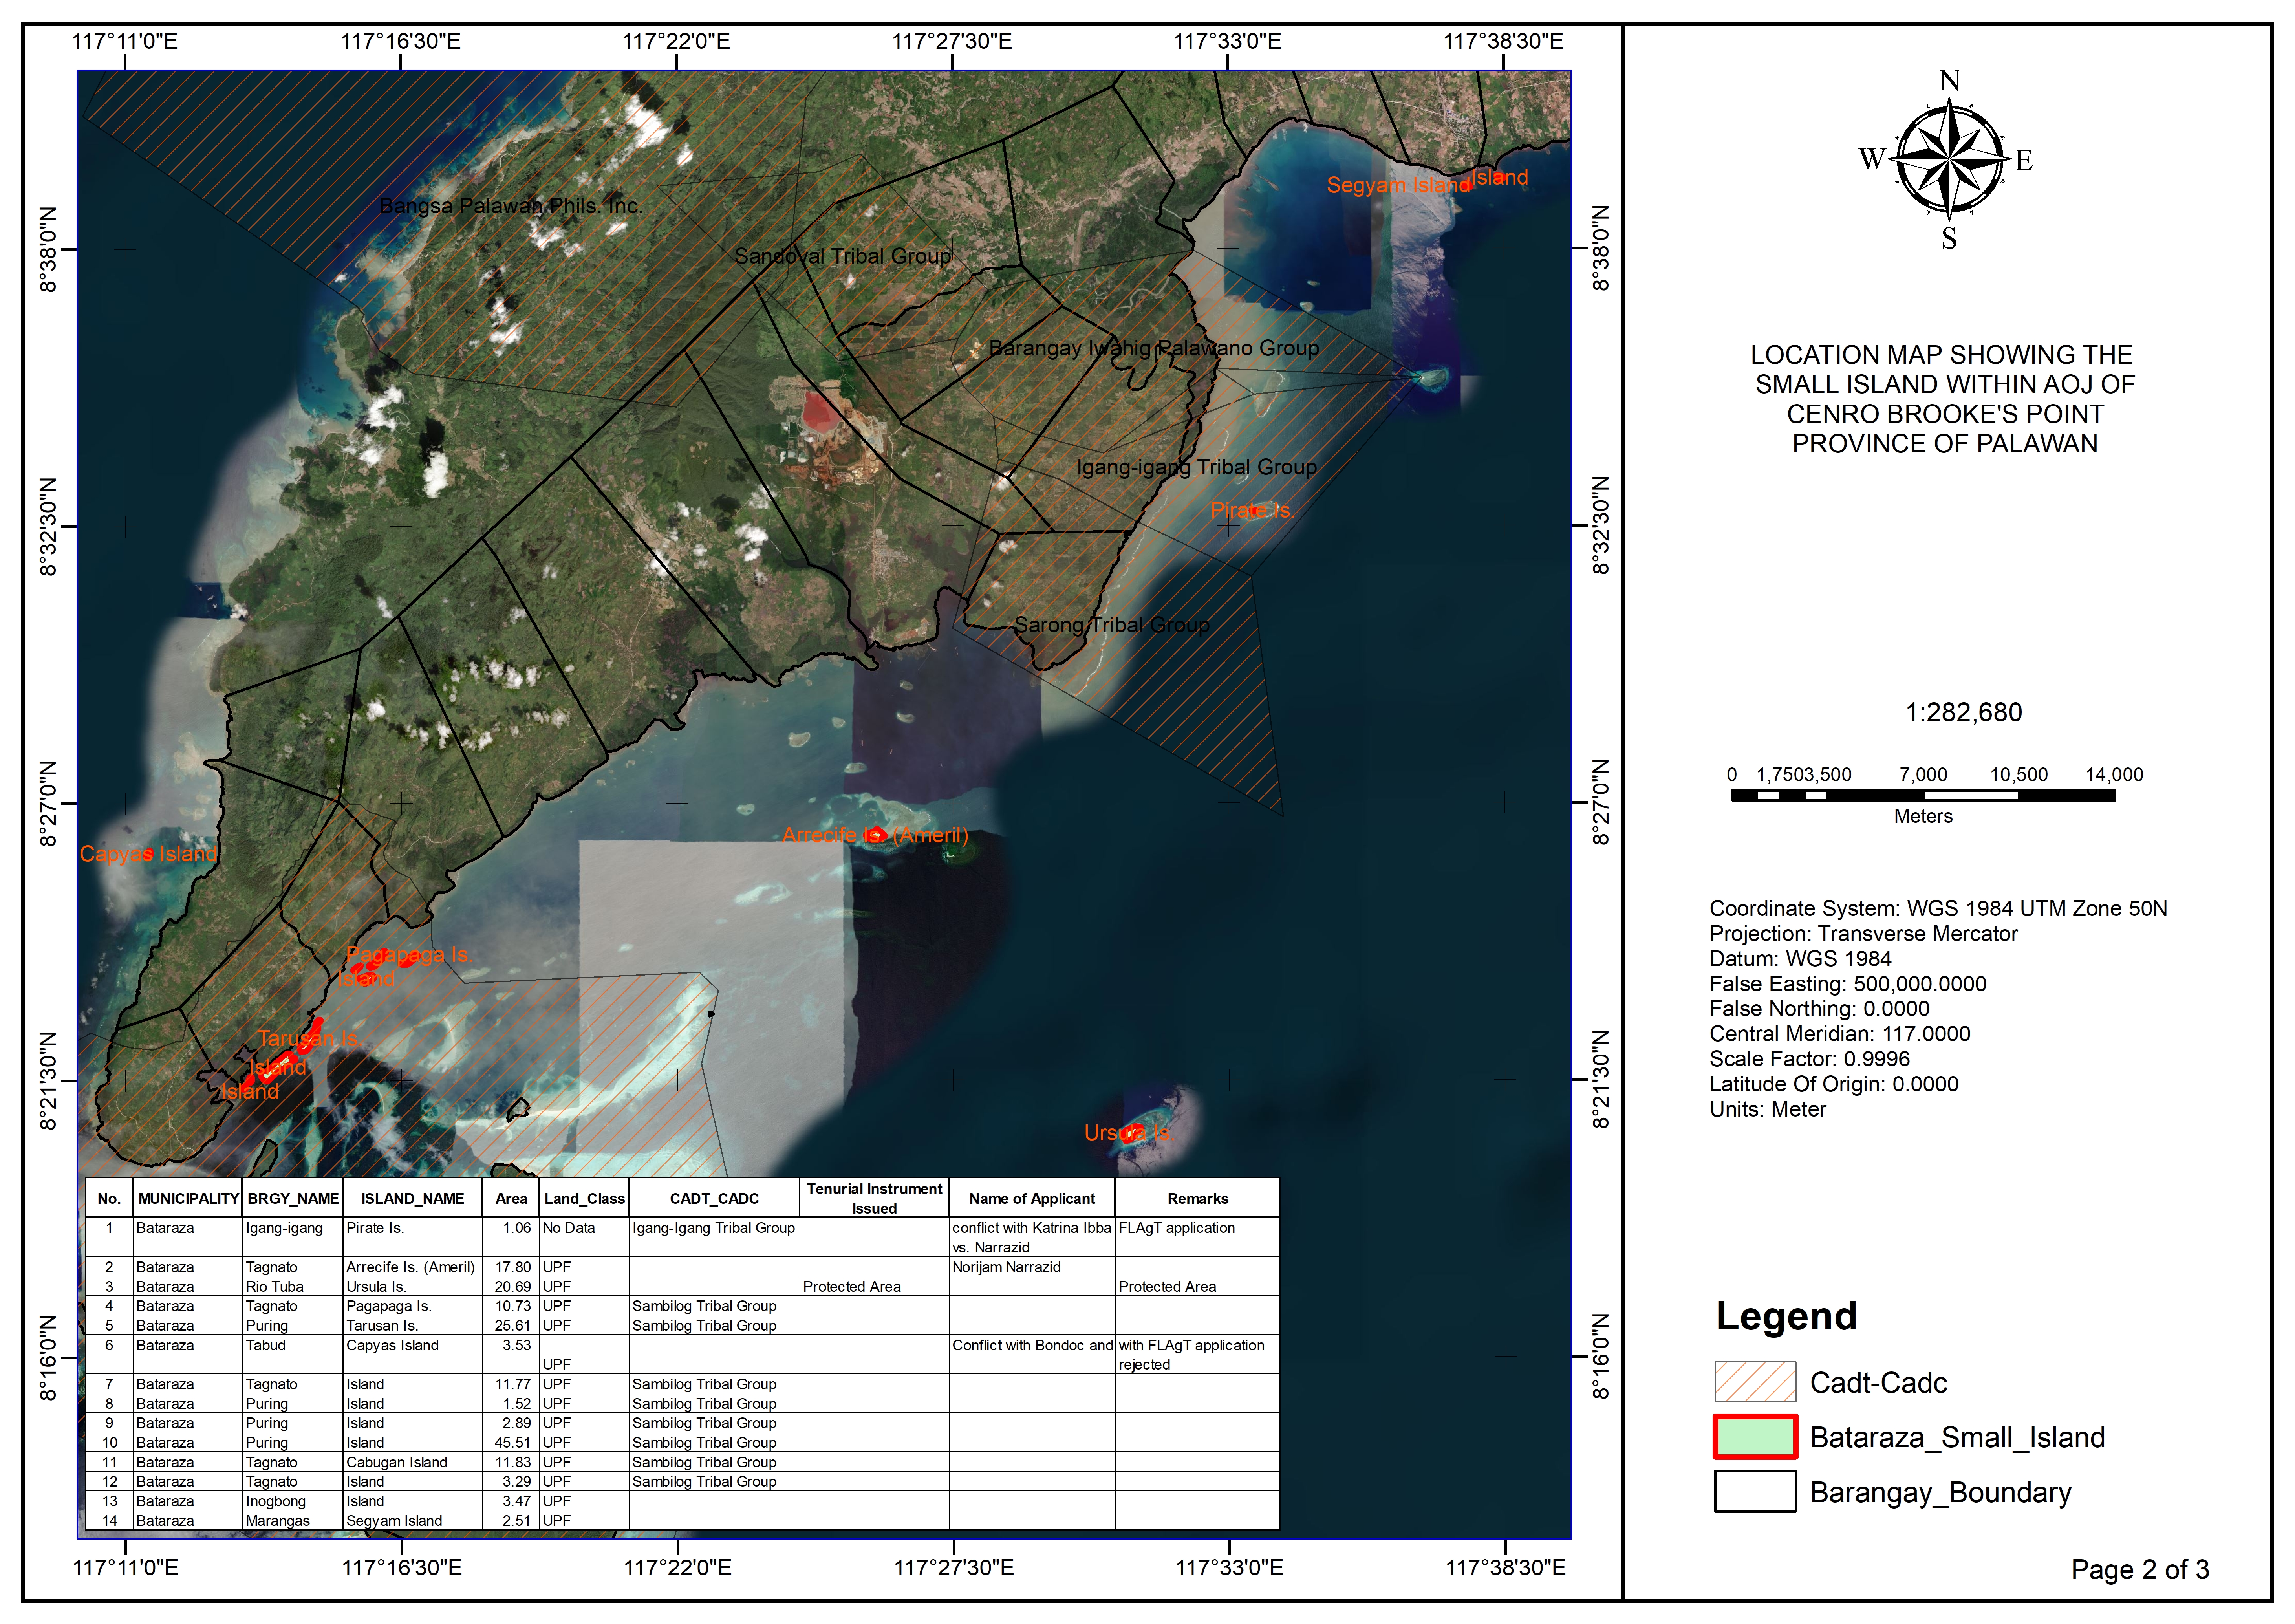Click the area value 45.51 cell
The width and height of the screenshot is (2295, 1624).
[x=511, y=1442]
